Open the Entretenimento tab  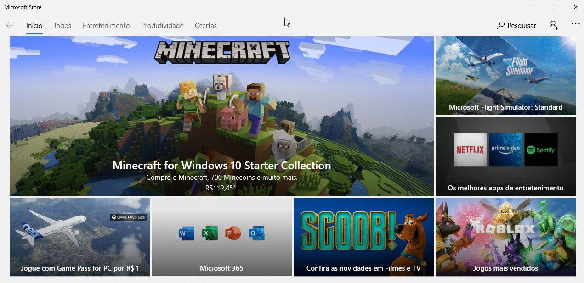(106, 26)
